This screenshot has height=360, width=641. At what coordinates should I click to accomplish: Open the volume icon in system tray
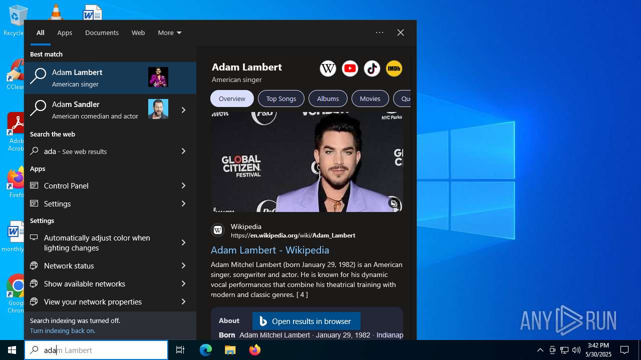[576, 350]
